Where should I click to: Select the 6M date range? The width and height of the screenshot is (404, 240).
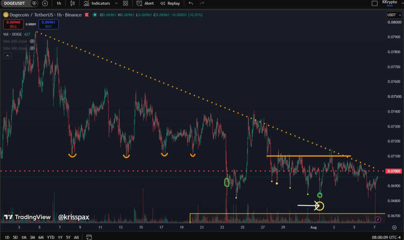click(41, 237)
